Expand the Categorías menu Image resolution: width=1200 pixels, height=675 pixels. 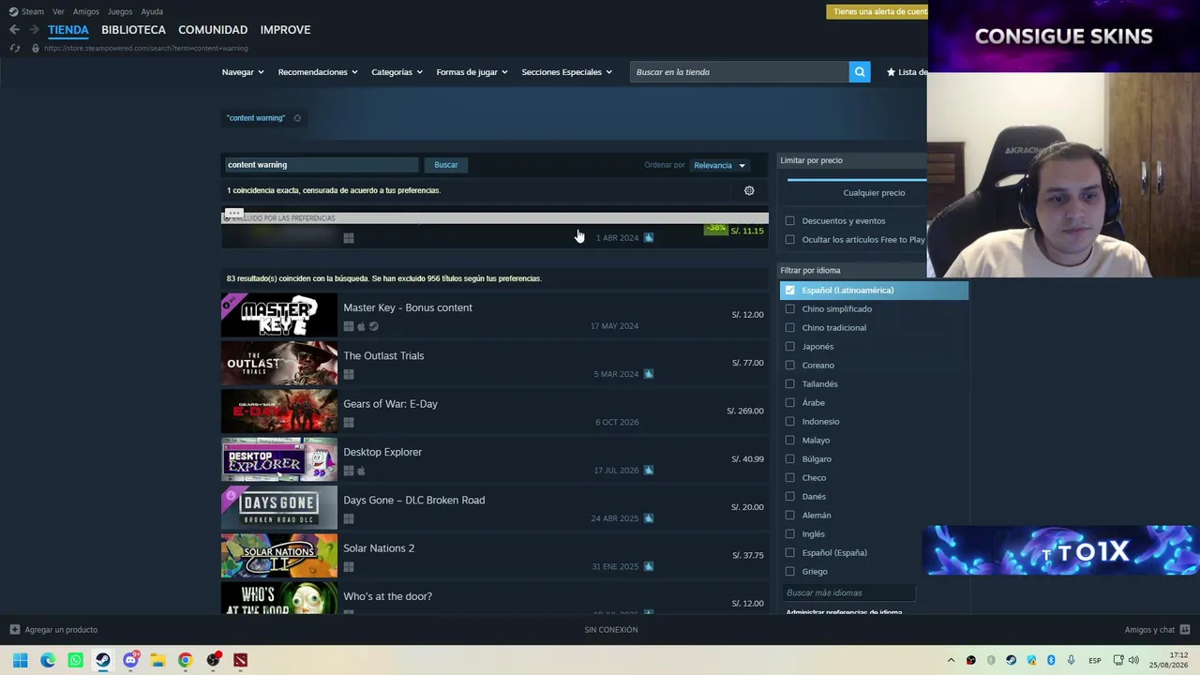coord(397,72)
